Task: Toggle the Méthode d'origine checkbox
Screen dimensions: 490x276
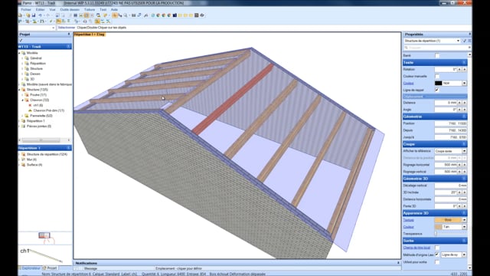Action: point(437,255)
